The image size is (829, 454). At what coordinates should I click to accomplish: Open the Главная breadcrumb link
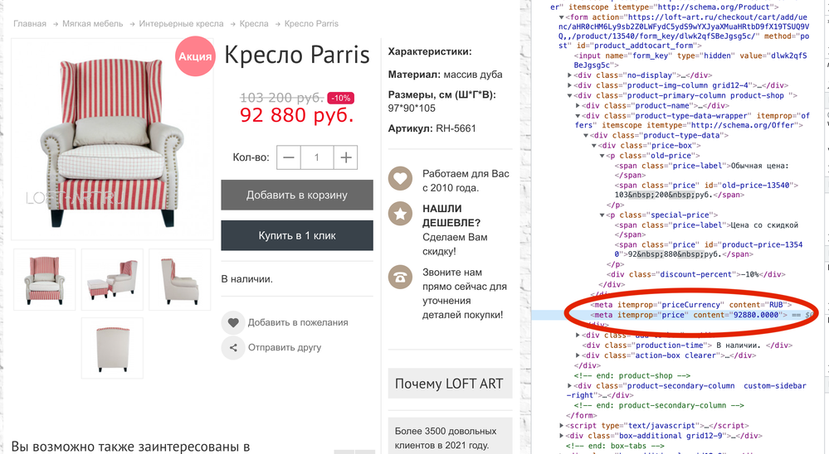[30, 24]
